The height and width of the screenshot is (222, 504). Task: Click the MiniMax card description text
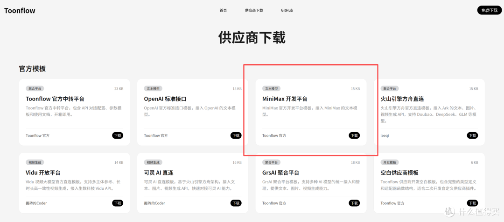310,111
